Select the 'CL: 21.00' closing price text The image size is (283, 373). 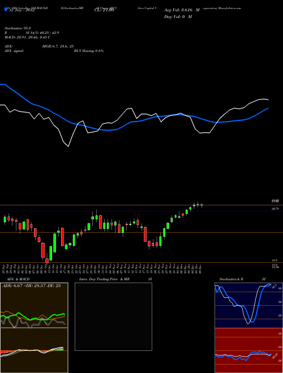point(104,10)
